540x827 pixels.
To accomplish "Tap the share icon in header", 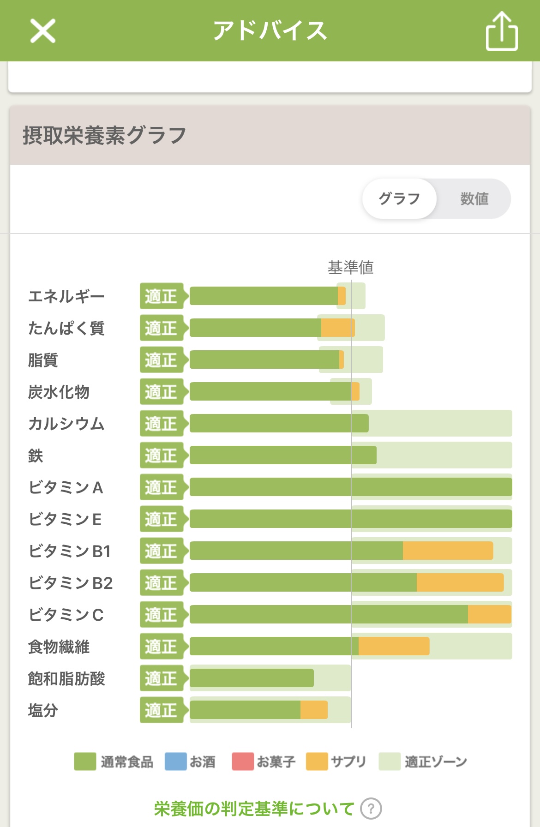I will pos(501,31).
